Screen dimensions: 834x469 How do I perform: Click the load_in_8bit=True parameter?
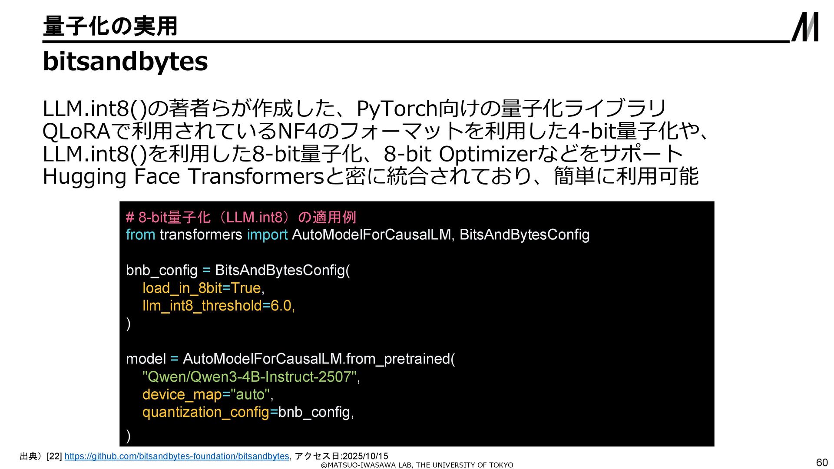click(x=202, y=288)
